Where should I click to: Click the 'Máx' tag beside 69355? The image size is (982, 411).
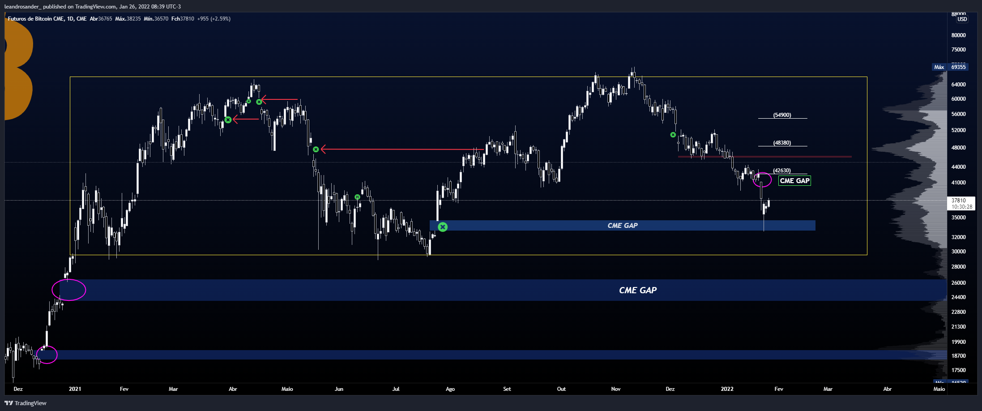point(939,67)
